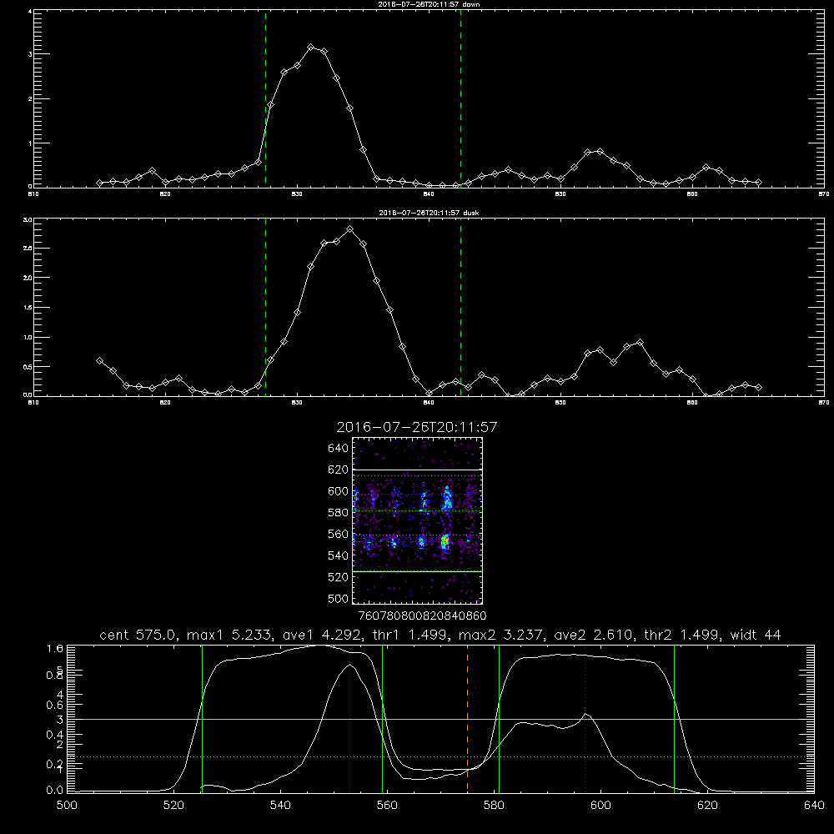Click the highest diamond point on dawn curve
The image size is (834, 834).
(x=311, y=48)
